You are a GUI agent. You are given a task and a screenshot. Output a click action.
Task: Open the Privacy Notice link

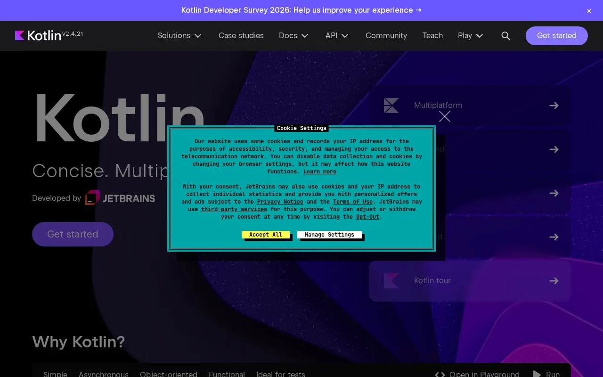(x=280, y=202)
